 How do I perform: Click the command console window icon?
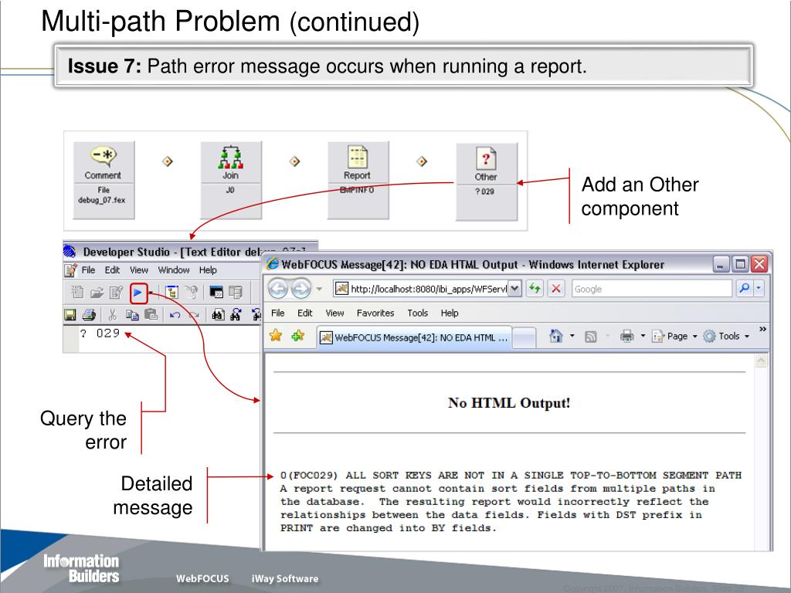point(216,292)
